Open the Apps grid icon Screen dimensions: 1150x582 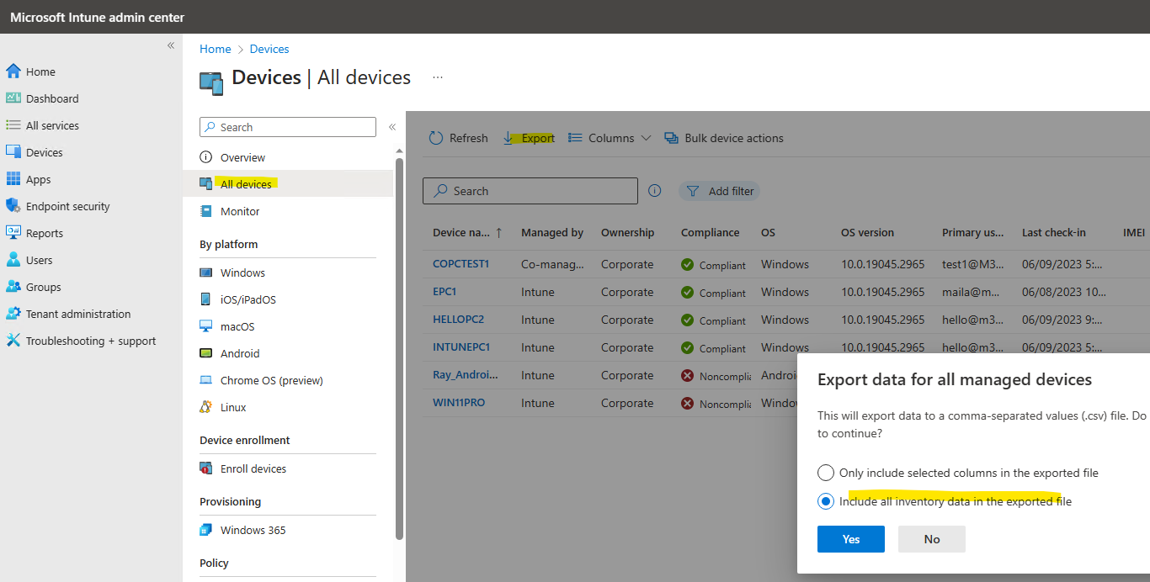click(x=13, y=179)
